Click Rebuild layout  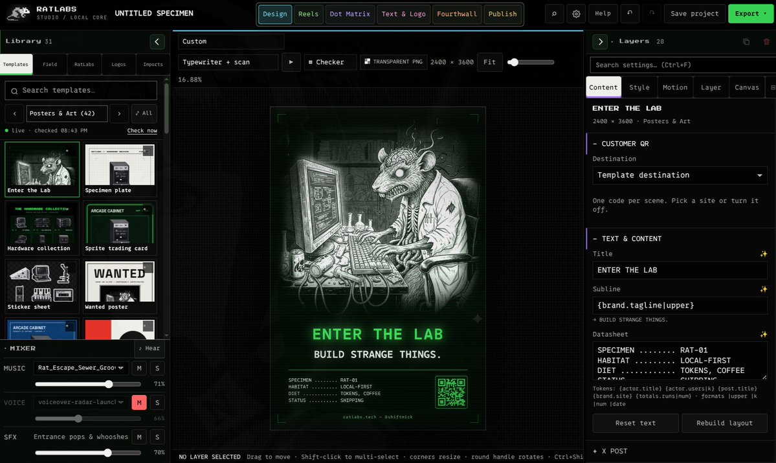[724, 423]
